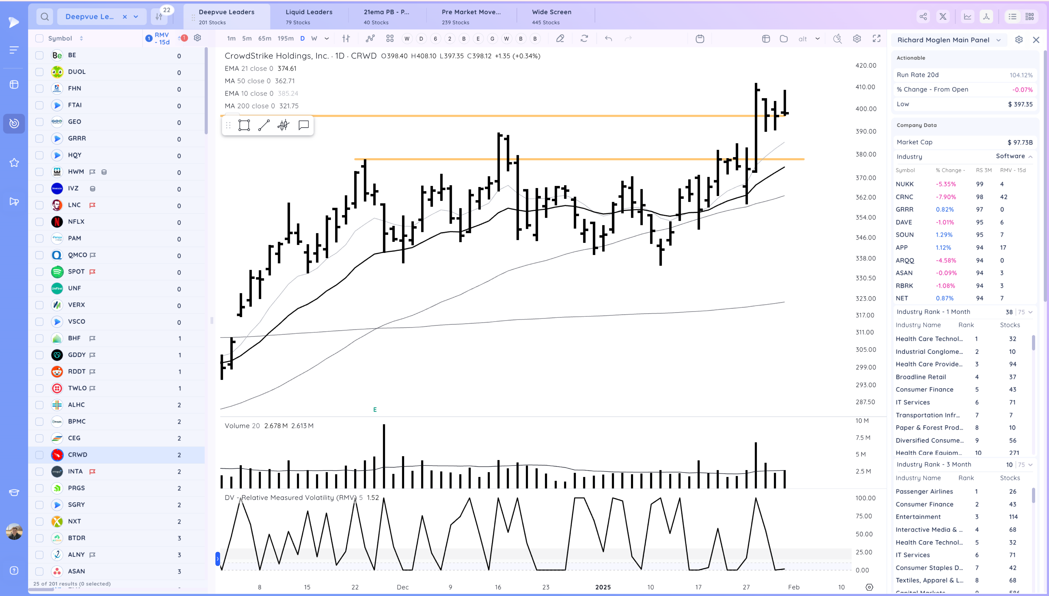Toggle the select-all Symbol checkbox
Viewport: 1049px width, 596px height.
(x=39, y=39)
